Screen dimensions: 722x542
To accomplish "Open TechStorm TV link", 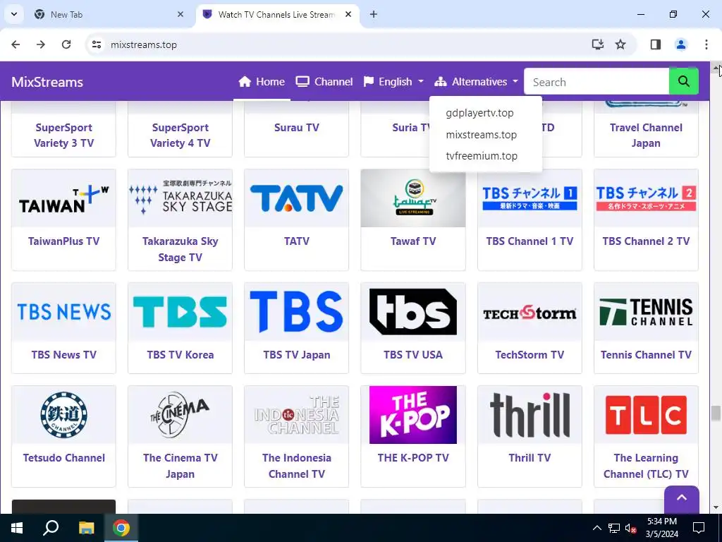I will click(x=530, y=355).
